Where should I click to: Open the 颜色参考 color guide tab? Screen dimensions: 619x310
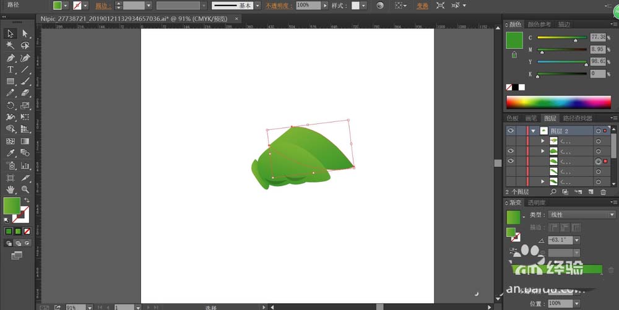click(539, 24)
